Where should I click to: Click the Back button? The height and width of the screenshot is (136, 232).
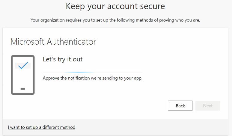(x=180, y=105)
